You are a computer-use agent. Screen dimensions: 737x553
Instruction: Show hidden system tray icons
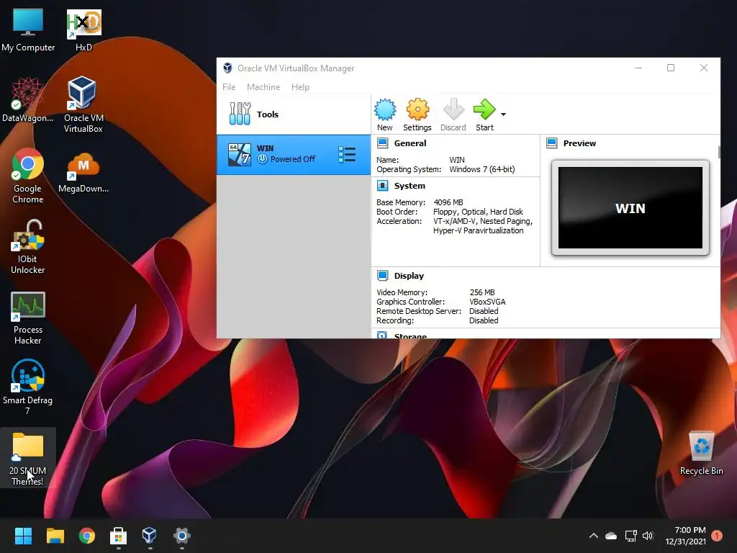pos(594,536)
